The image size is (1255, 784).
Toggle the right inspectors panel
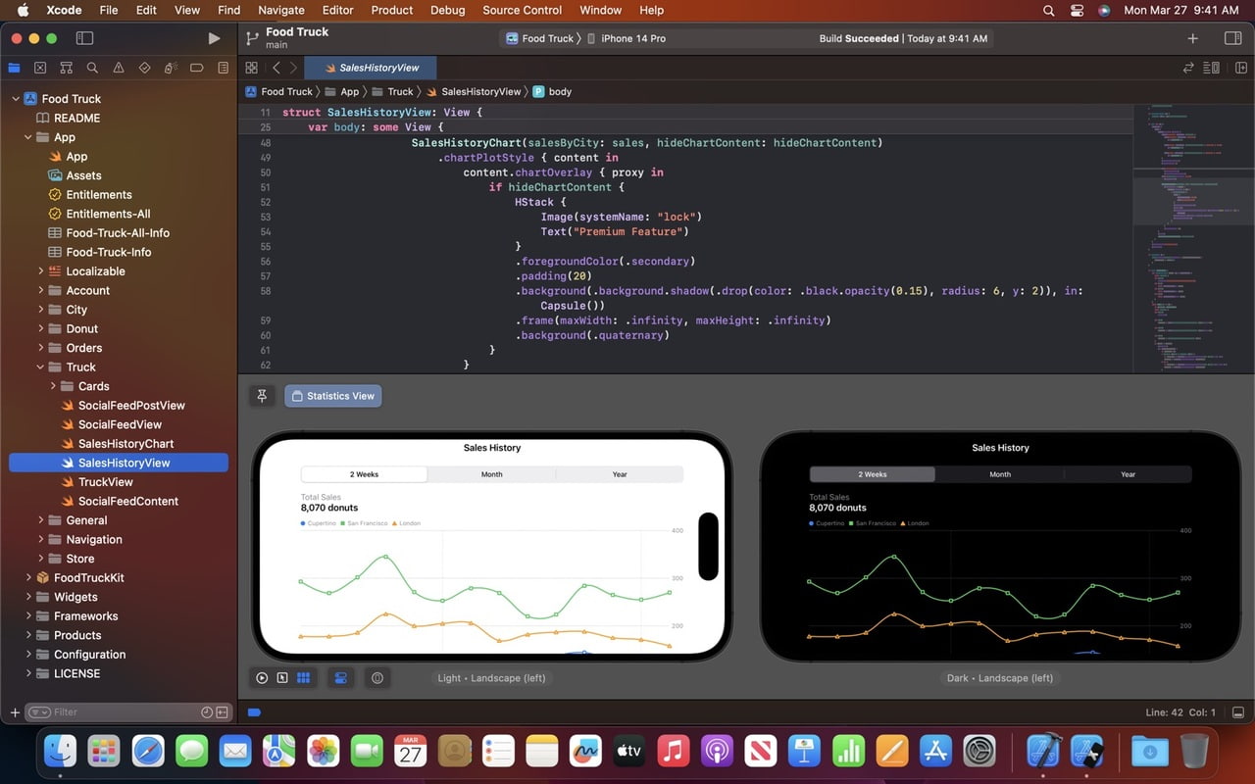pos(1232,38)
